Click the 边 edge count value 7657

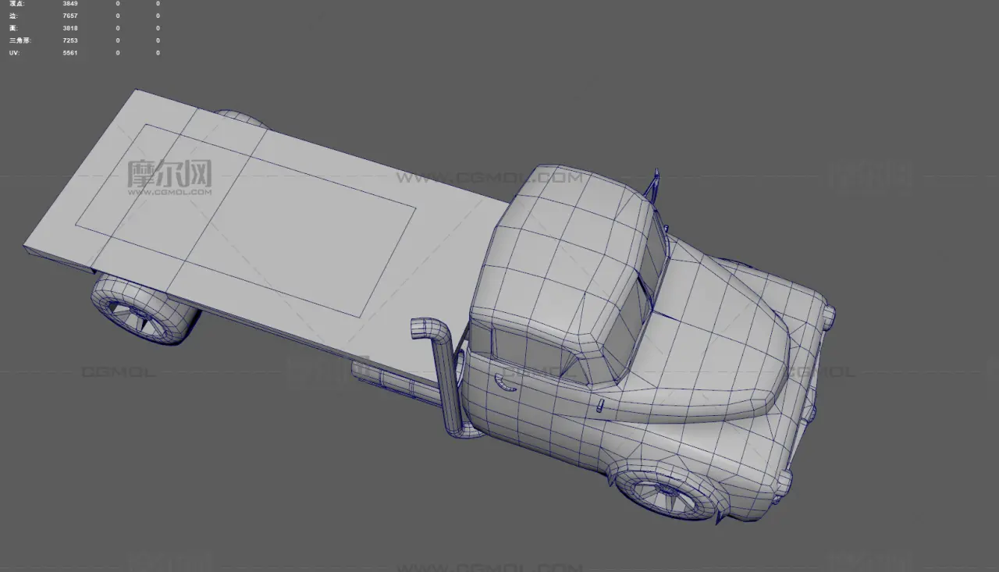(x=70, y=16)
